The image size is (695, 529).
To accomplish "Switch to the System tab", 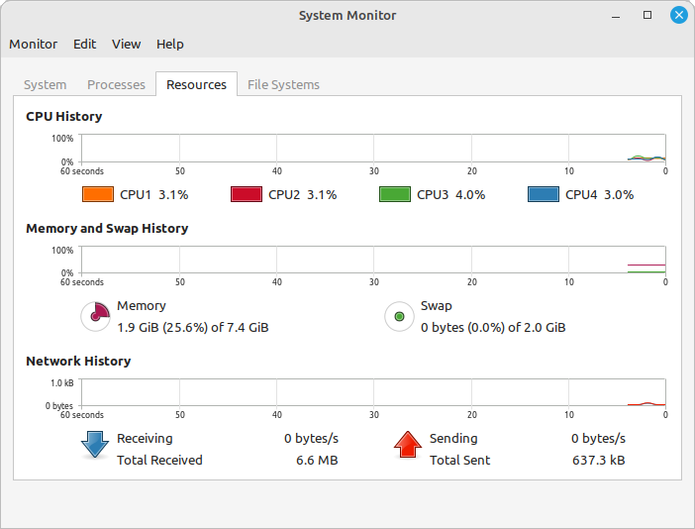I will pyautogui.click(x=46, y=84).
